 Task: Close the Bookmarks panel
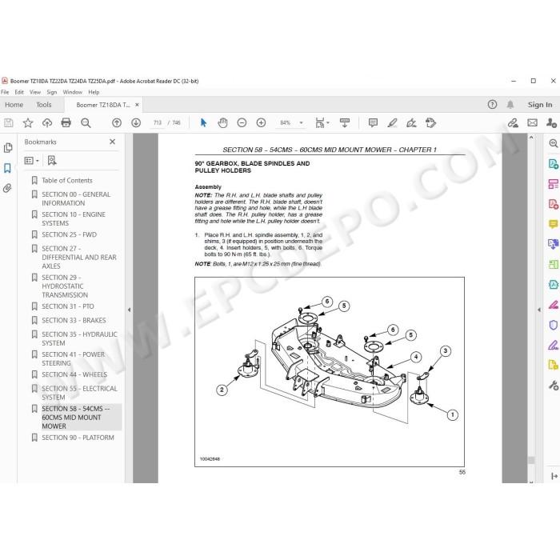(113, 142)
